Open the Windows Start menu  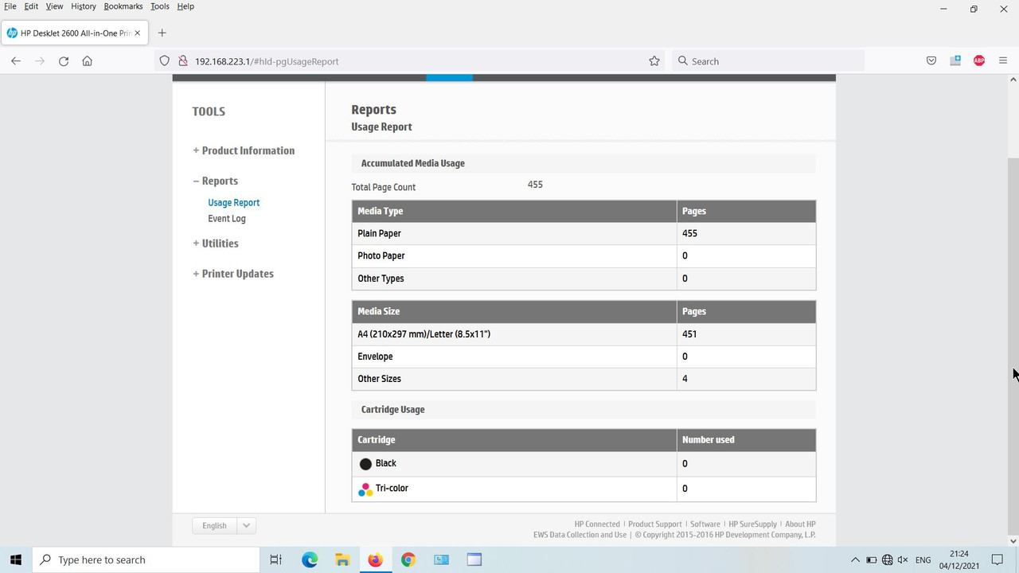coord(16,559)
